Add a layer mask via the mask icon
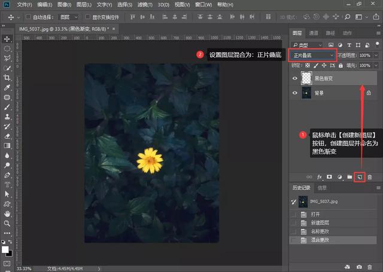The image size is (383, 272). coord(329,177)
